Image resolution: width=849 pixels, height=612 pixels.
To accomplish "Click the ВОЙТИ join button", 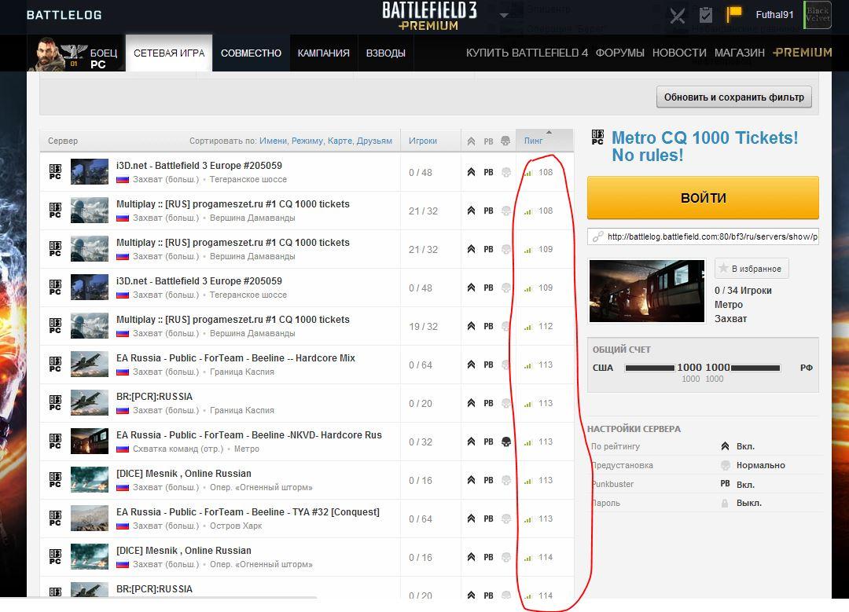I will coord(703,197).
